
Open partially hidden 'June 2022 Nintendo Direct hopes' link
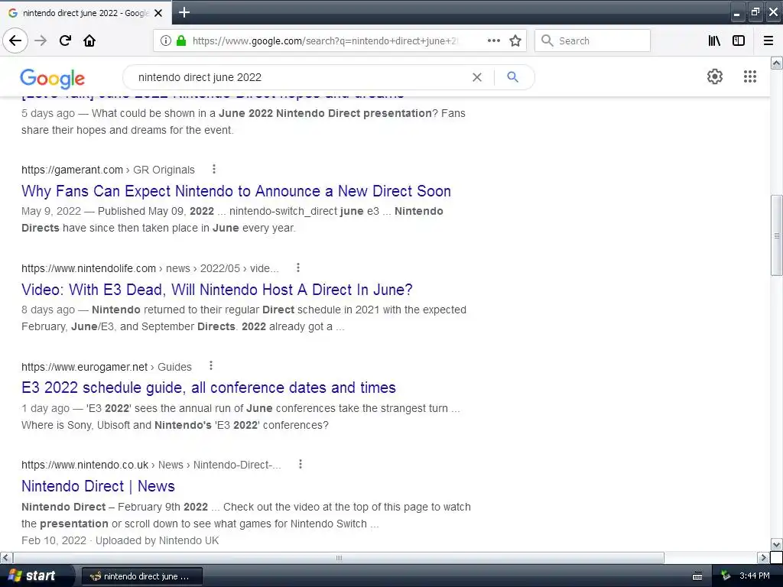pos(213,97)
